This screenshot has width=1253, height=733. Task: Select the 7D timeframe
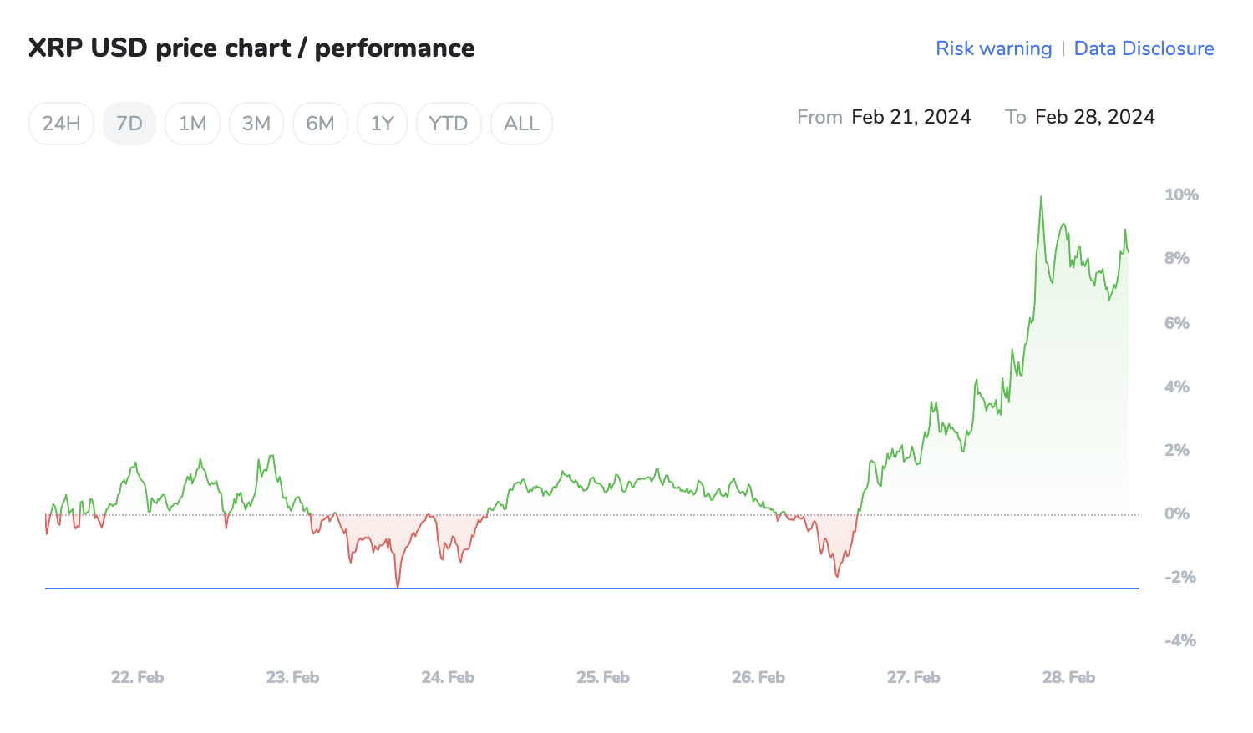(x=129, y=123)
